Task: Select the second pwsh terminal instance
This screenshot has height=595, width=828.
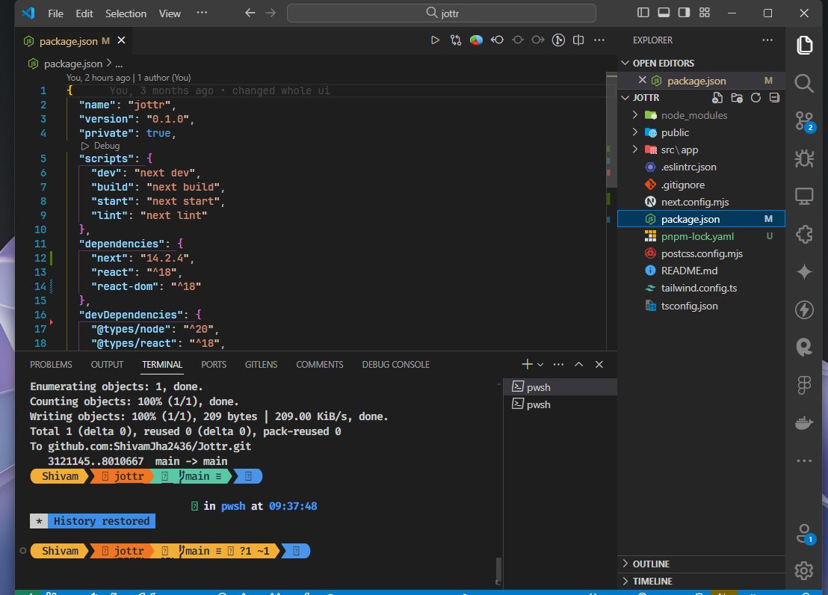Action: [560, 404]
